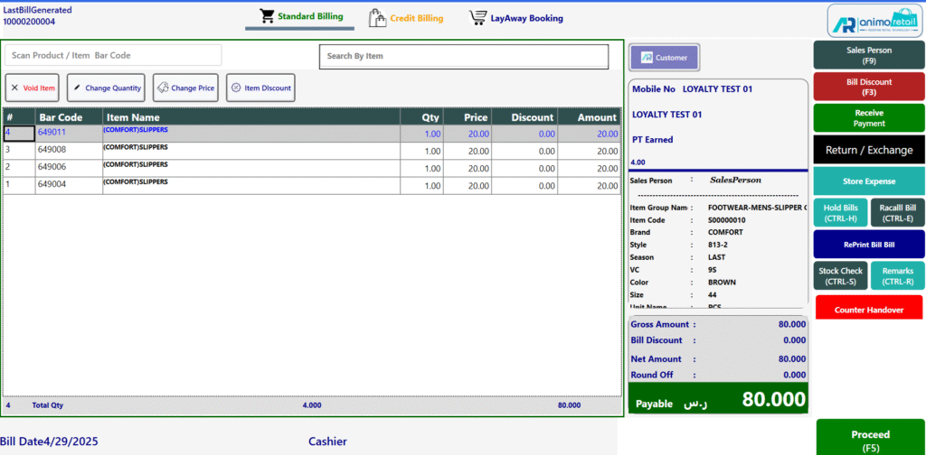Click the pencil icon on Change Quantity
Screen dimensions: 926x455
77,88
